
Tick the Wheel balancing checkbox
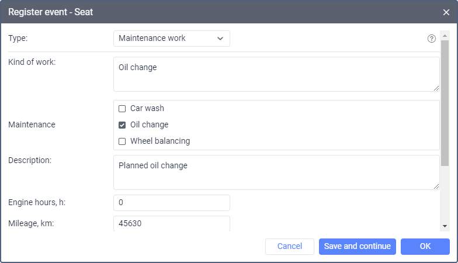(x=122, y=141)
